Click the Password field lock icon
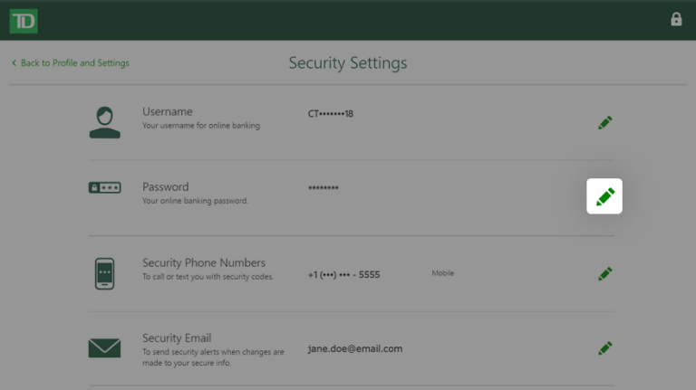 [x=104, y=187]
